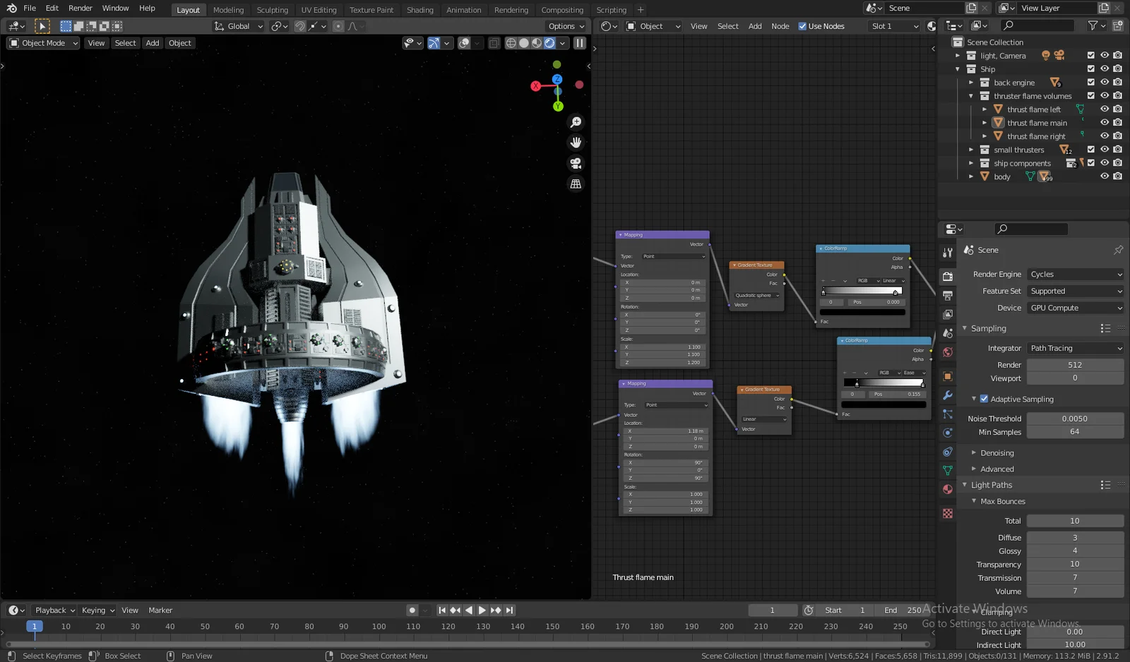Click frame 50 on the timeline

(x=205, y=626)
